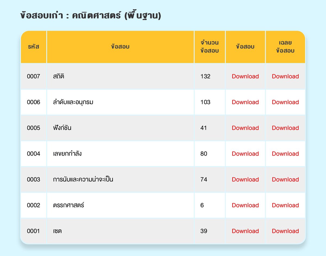
Task: Click the question count 39
Action: [204, 231]
